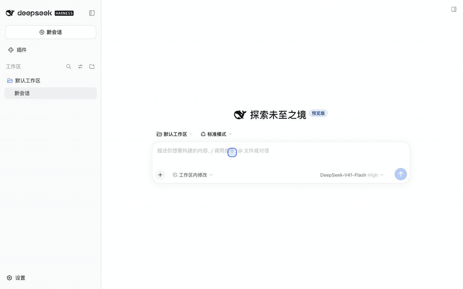This screenshot has height=289, width=463.
Task: Open the 标准模式 mode dropdown
Action: 216,134
